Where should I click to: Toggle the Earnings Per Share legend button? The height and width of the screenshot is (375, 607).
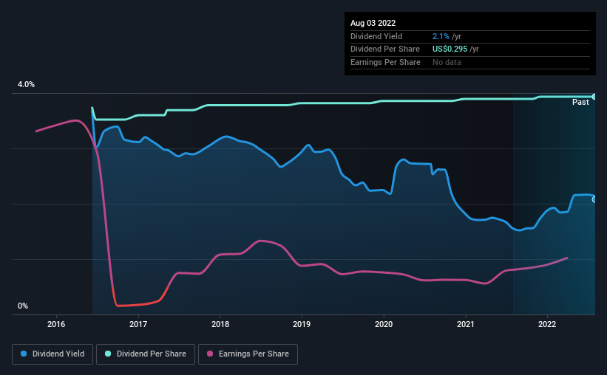point(248,354)
